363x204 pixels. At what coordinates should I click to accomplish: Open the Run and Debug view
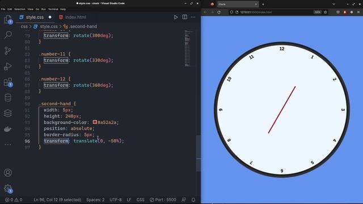8,66
